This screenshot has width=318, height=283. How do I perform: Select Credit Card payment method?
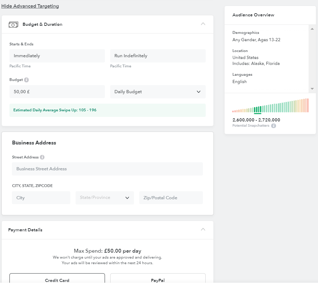[57, 279]
